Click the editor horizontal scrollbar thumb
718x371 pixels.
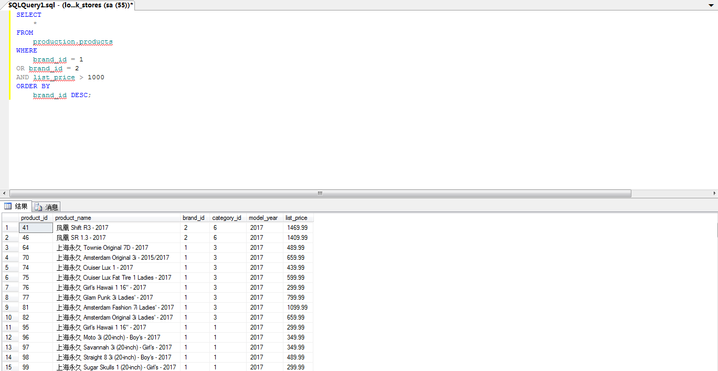(x=320, y=193)
